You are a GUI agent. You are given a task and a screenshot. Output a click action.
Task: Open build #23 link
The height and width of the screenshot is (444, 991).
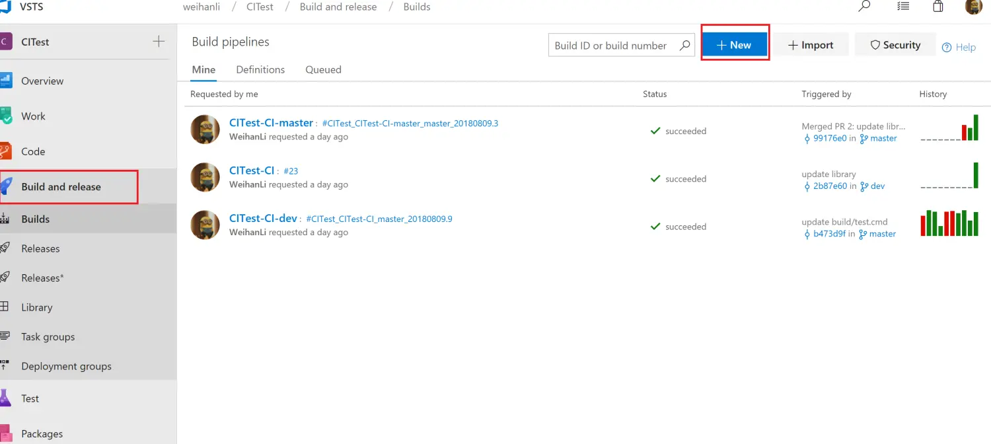pos(291,171)
